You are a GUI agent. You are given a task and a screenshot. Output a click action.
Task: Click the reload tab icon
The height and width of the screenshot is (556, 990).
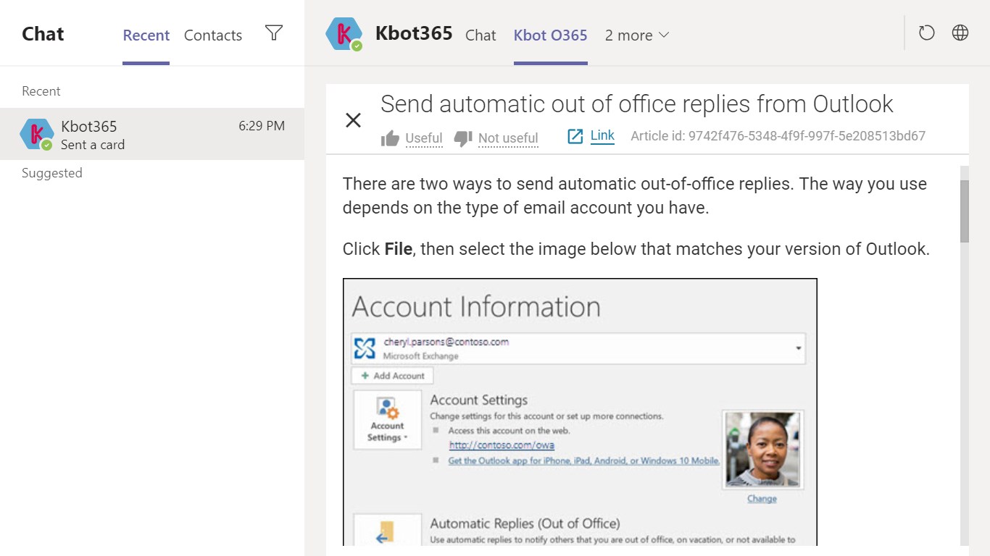click(926, 33)
